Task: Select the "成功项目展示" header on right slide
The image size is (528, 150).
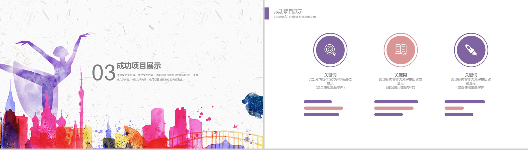Action: pyautogui.click(x=288, y=11)
